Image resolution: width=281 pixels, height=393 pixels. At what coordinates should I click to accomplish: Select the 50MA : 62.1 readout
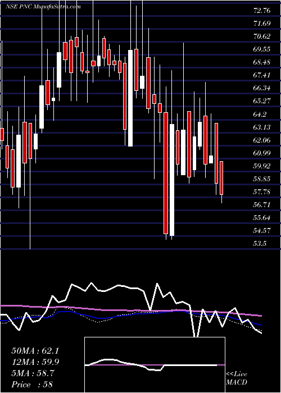pos(35,351)
